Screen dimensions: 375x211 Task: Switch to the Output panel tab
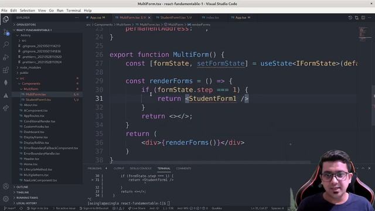click(119, 168)
